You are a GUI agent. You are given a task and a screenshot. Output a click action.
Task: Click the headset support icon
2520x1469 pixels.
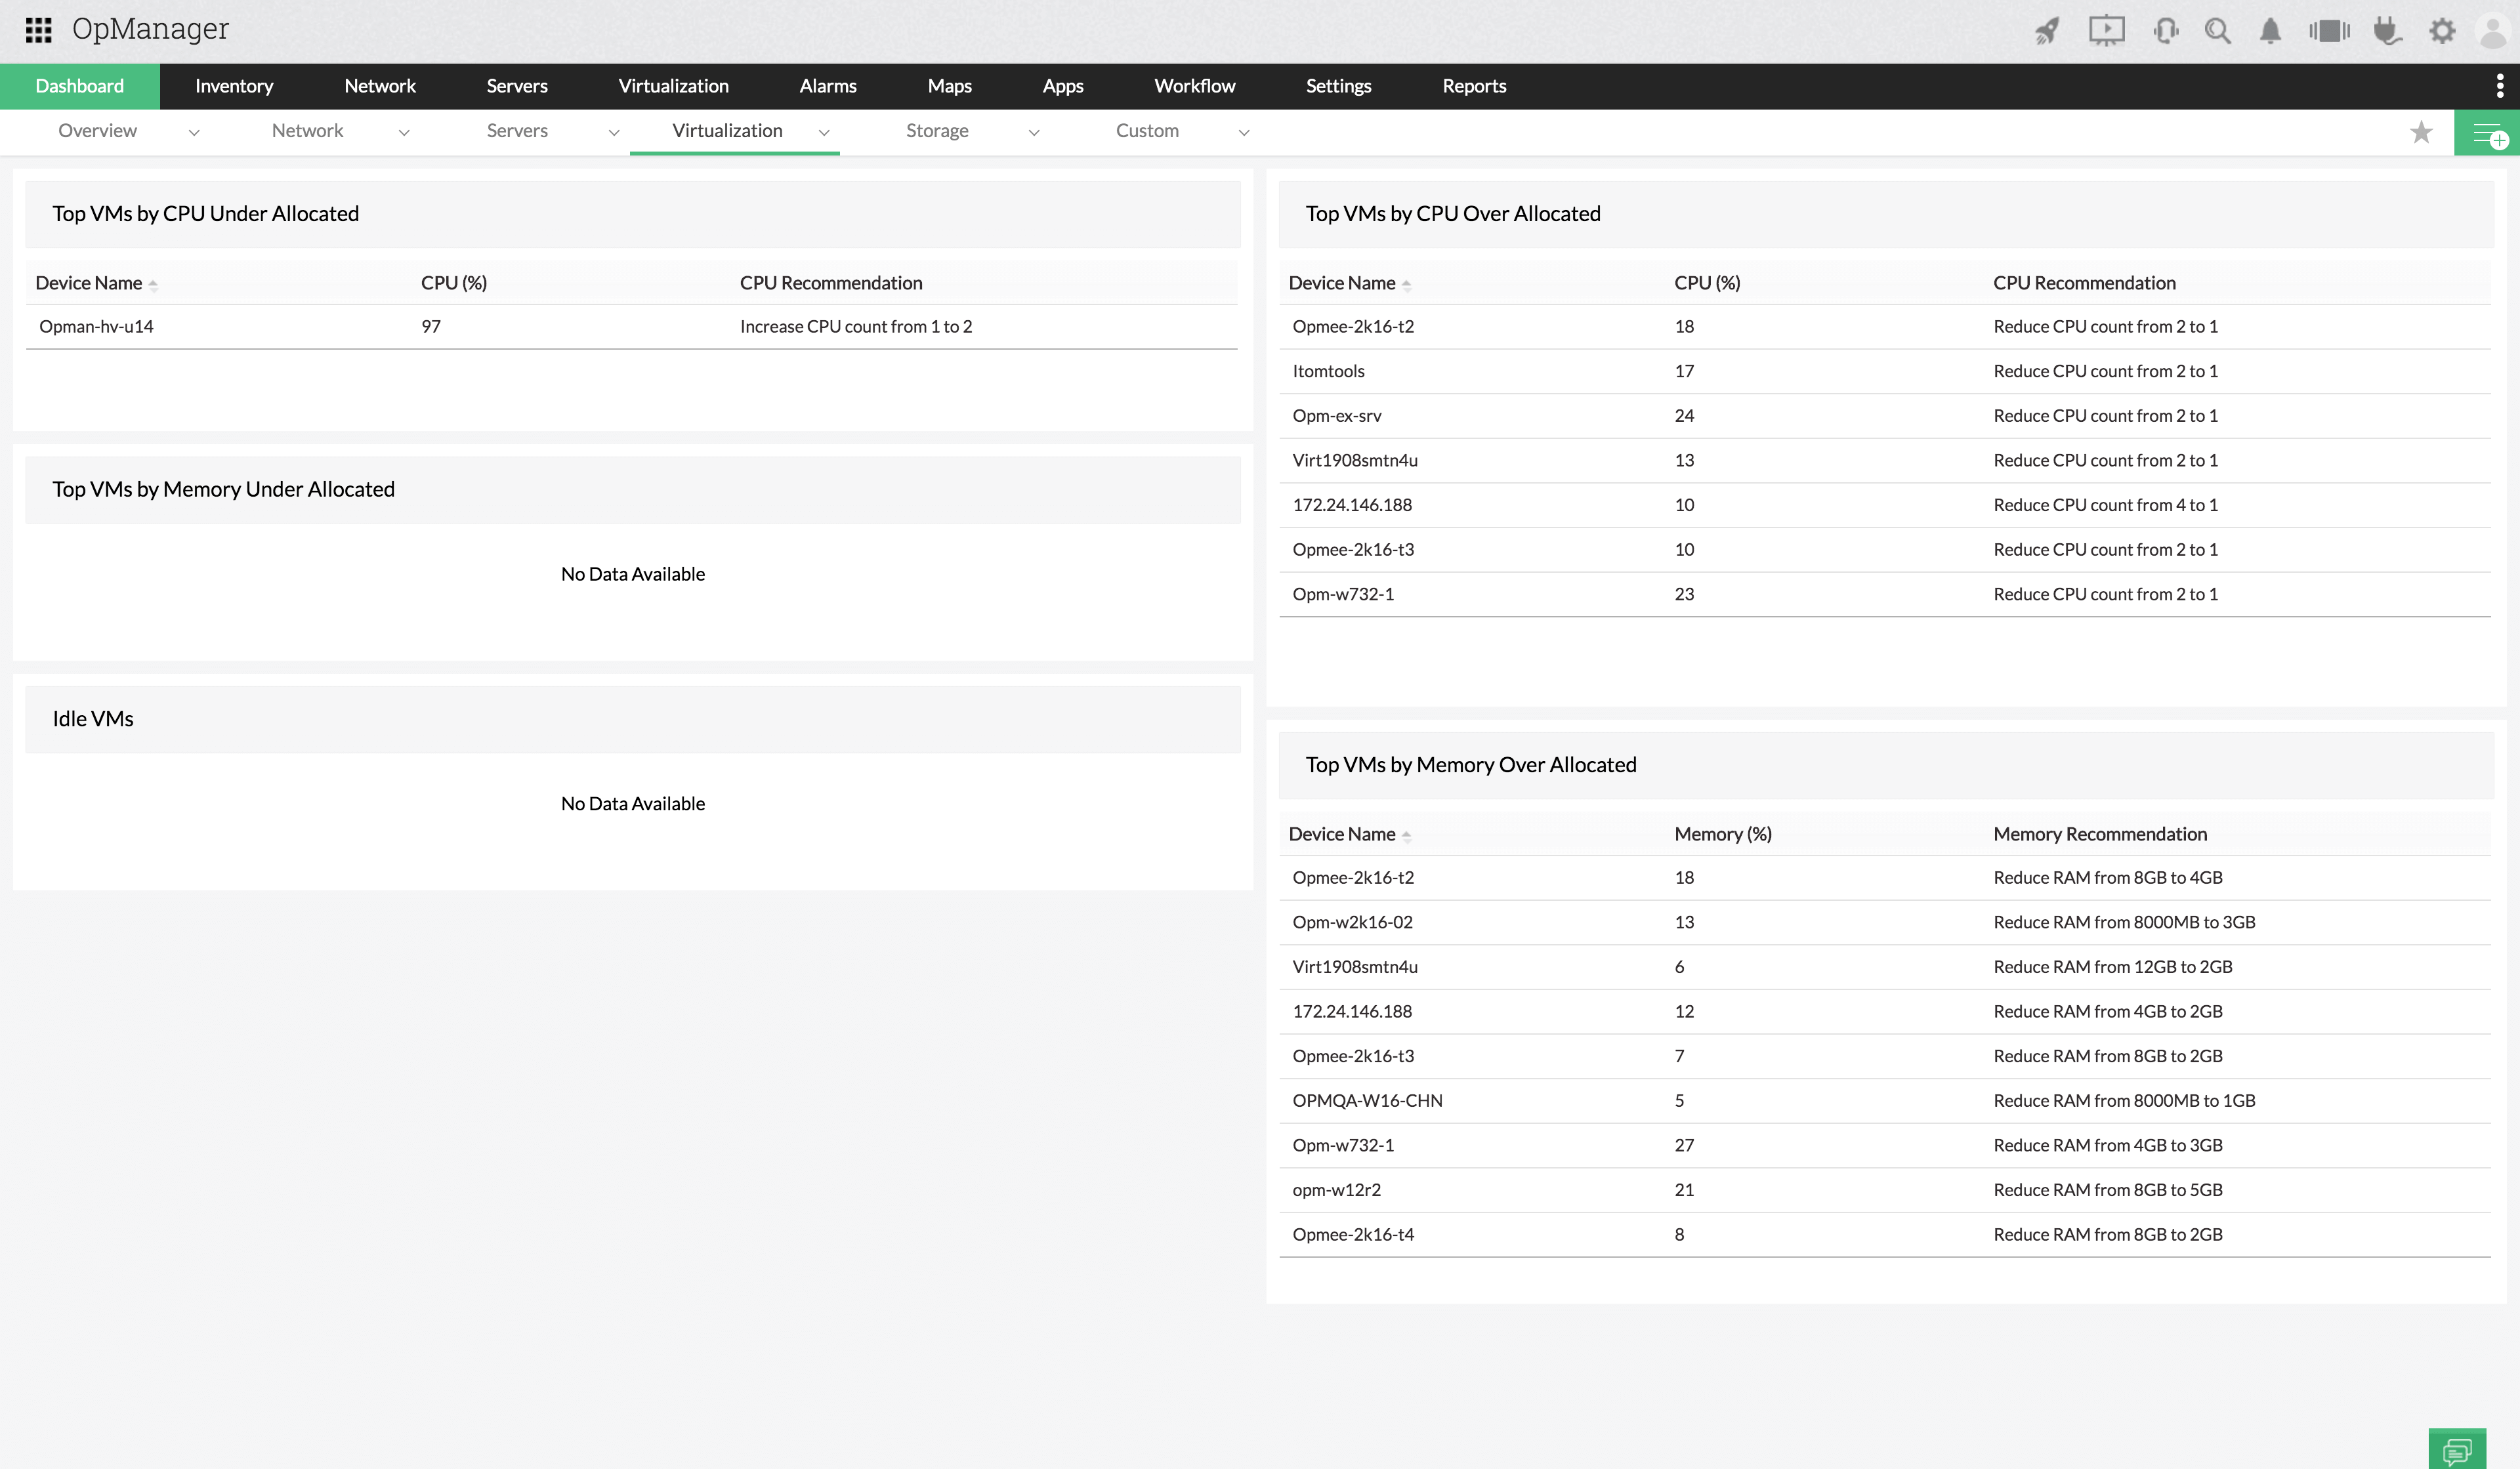(2166, 31)
